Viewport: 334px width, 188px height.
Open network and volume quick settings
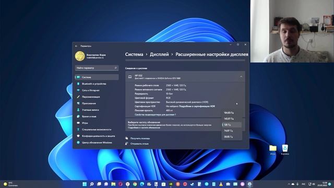pos(312,184)
